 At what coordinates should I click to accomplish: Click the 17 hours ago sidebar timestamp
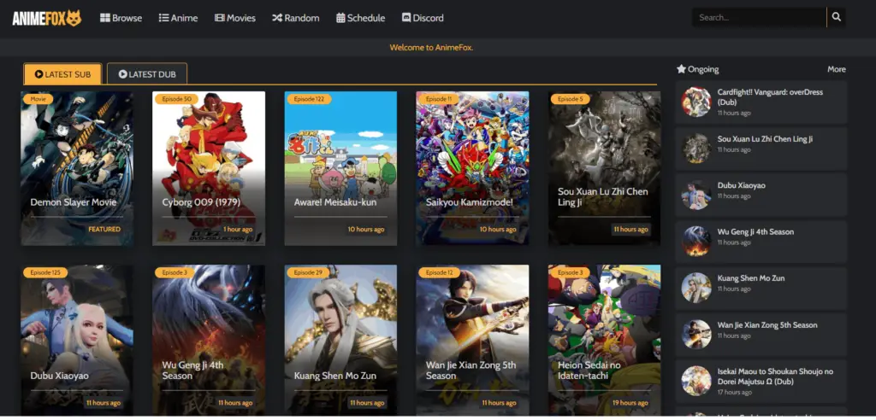tap(734, 392)
